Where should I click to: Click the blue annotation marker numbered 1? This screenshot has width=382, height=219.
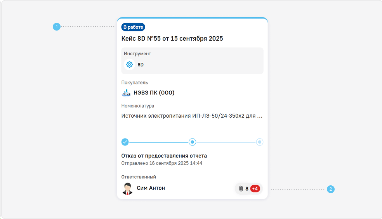(x=57, y=27)
